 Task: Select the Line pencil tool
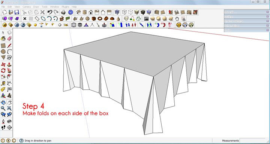click(9, 46)
